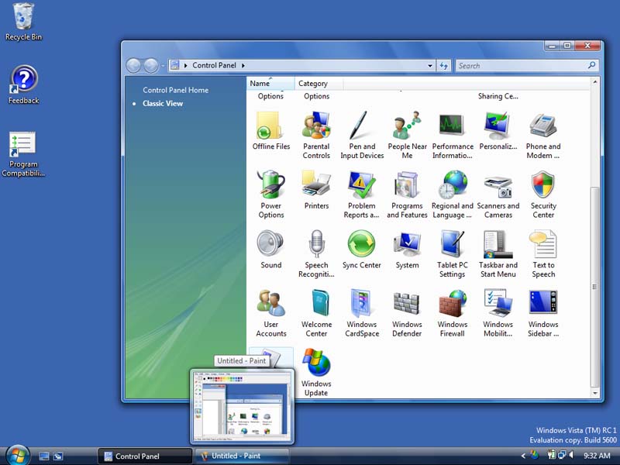Open Tablet PC Settings
Screen dimensions: 620x465
(x=453, y=254)
